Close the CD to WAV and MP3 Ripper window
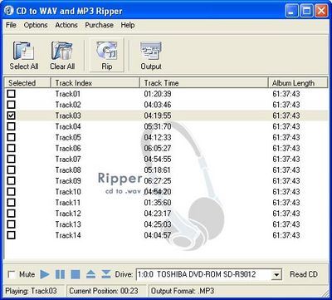 click(321, 12)
